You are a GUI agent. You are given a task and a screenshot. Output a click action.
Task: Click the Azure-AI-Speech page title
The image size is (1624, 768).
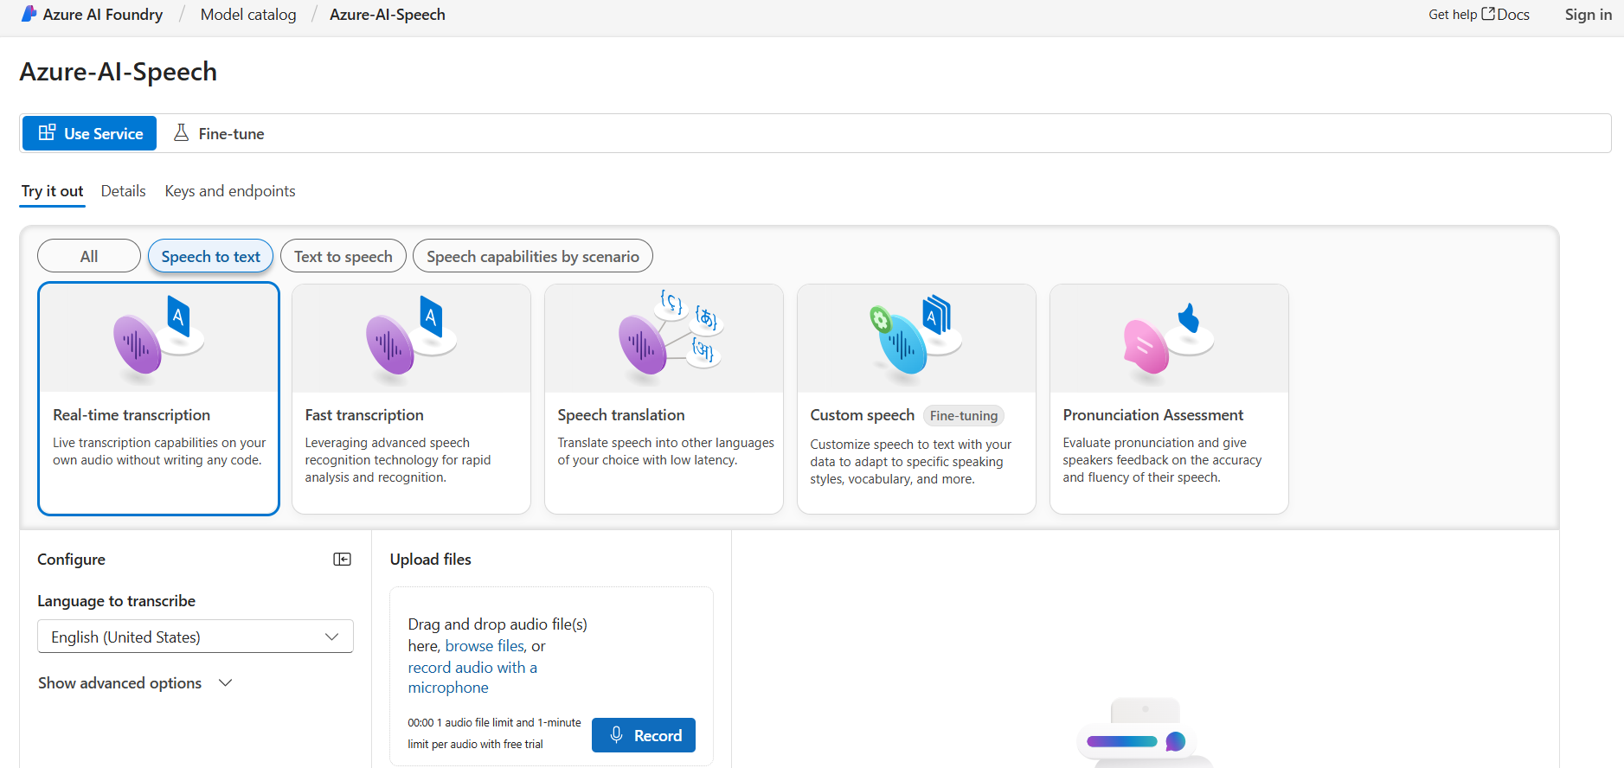pos(119,72)
